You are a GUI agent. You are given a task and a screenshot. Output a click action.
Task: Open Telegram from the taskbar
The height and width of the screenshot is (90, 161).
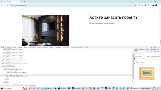124,88
